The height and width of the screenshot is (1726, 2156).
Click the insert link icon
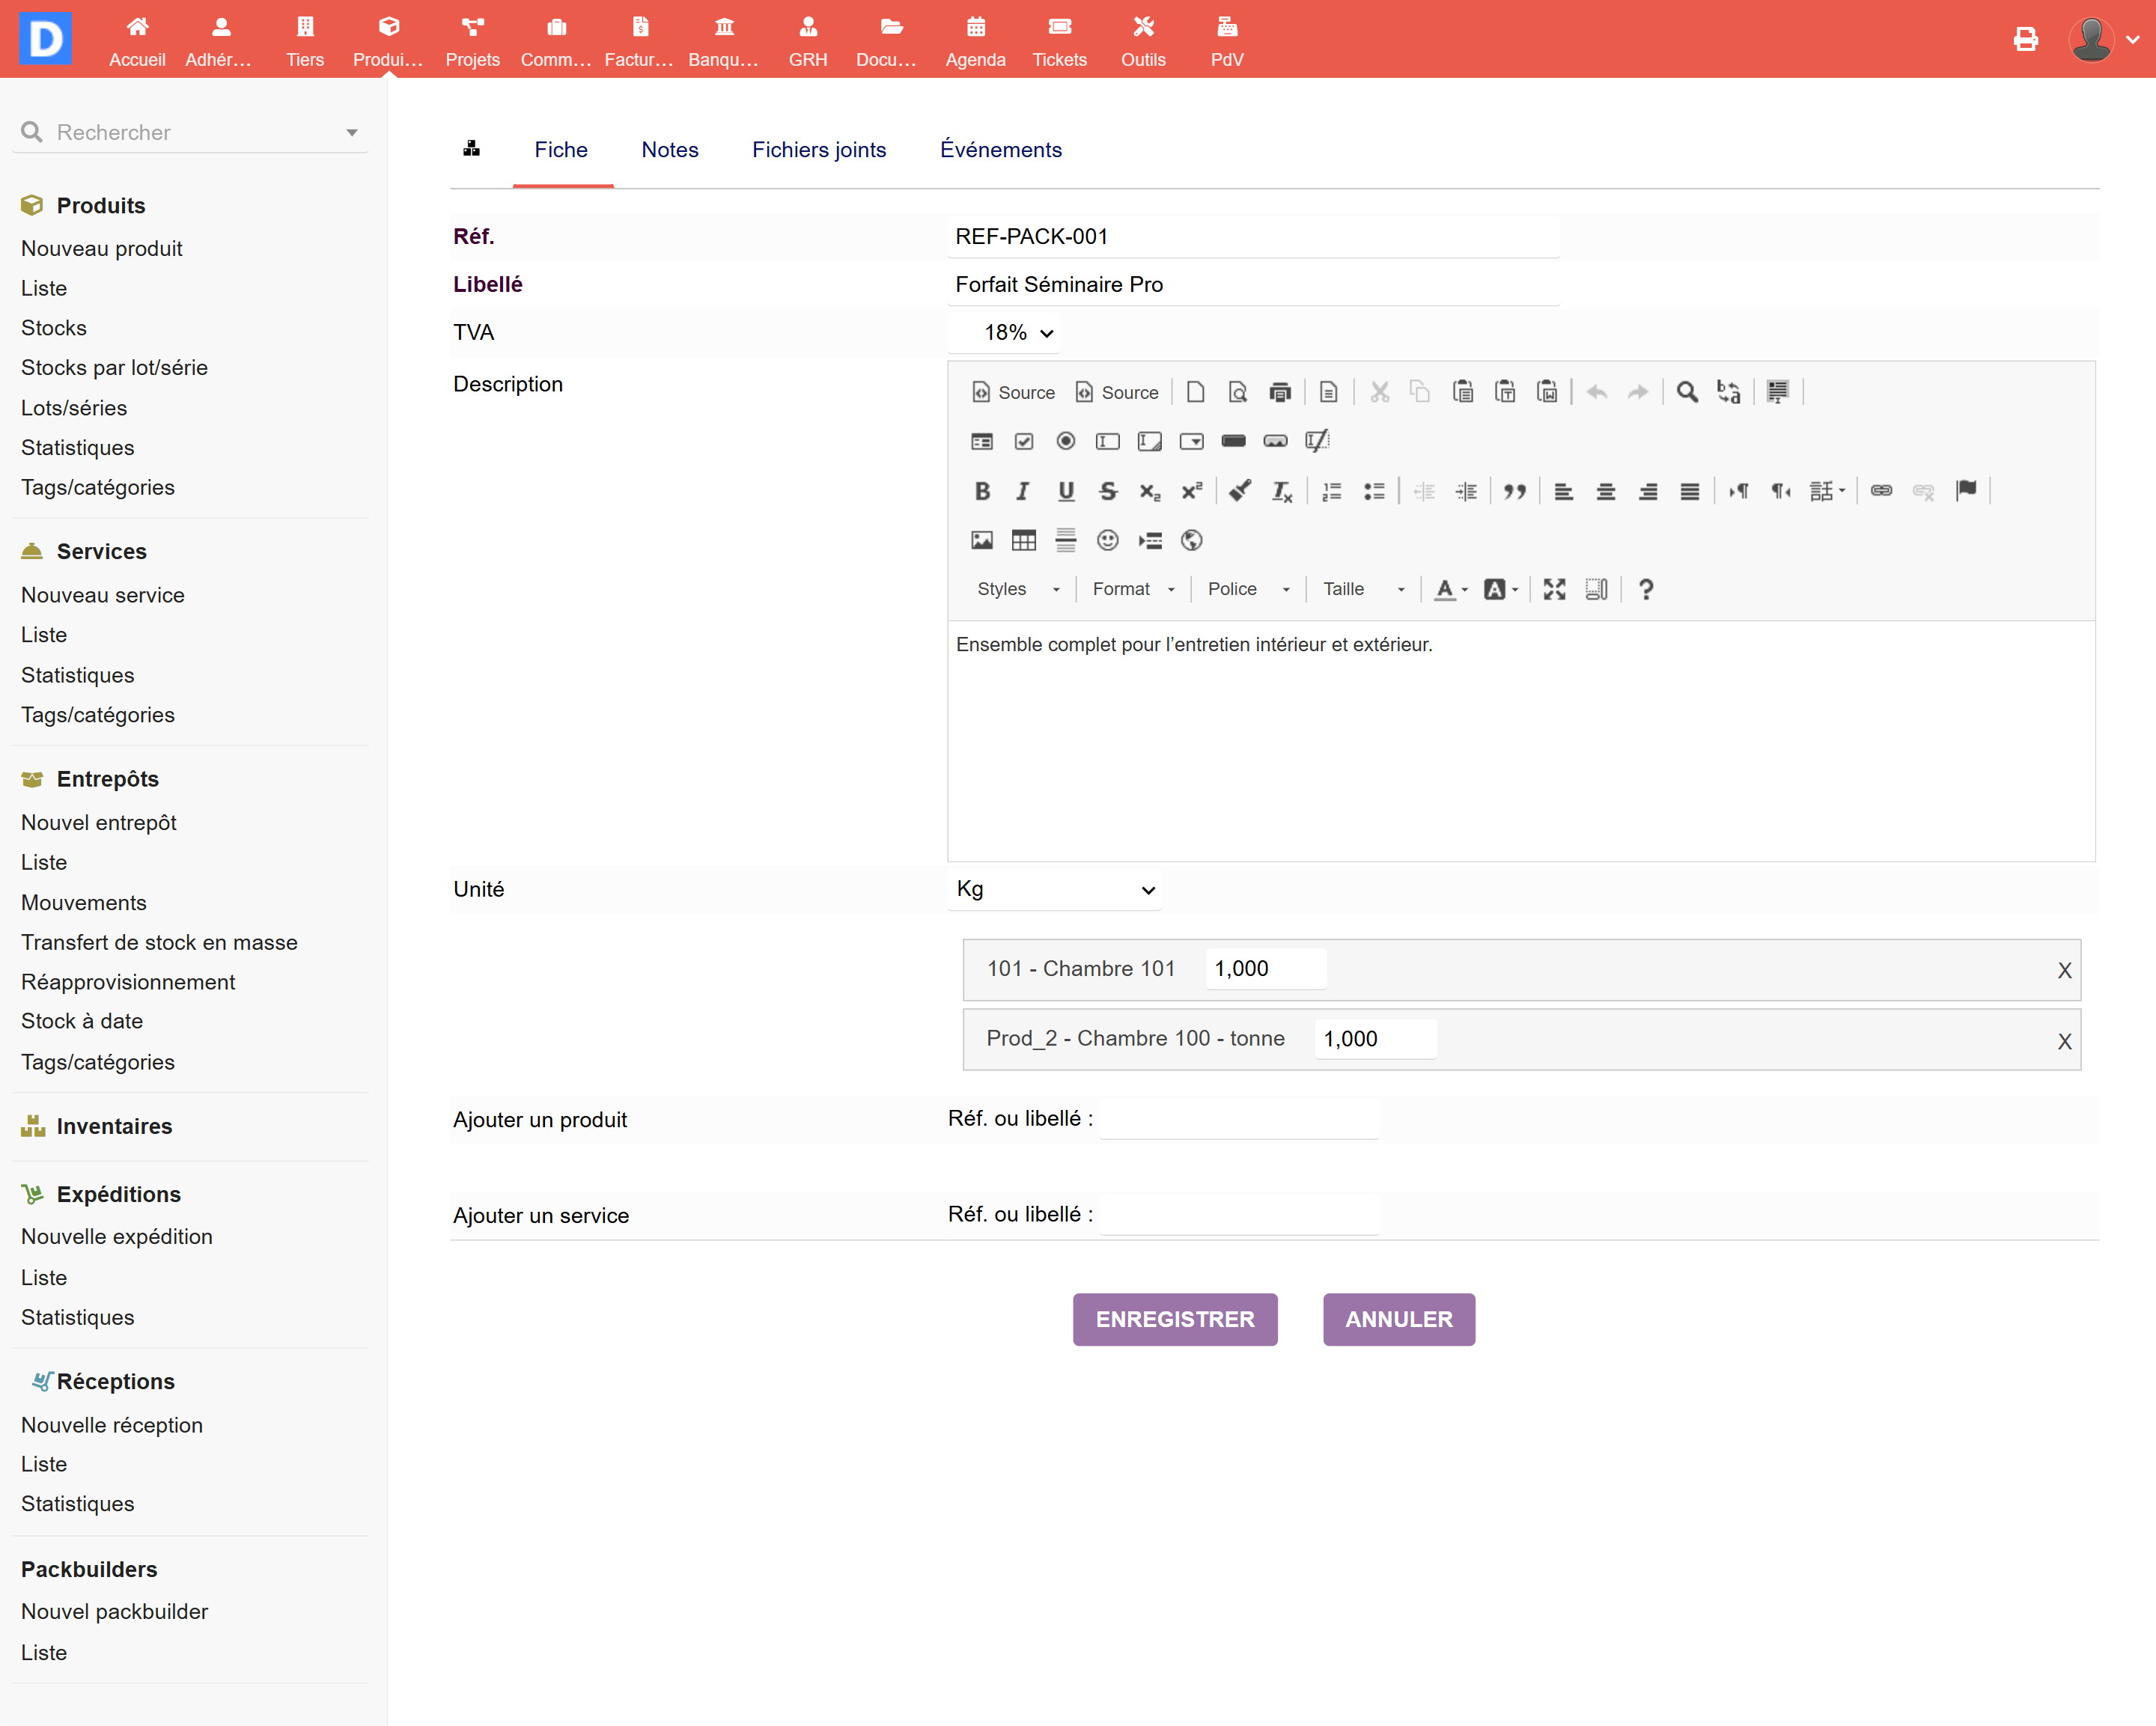[1881, 491]
